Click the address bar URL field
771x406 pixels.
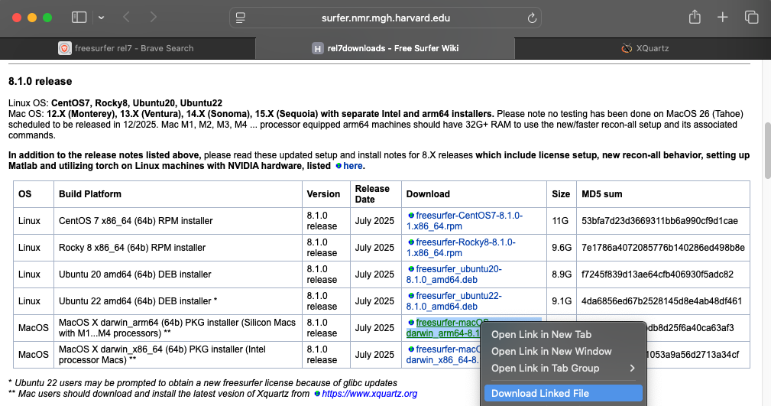click(385, 17)
